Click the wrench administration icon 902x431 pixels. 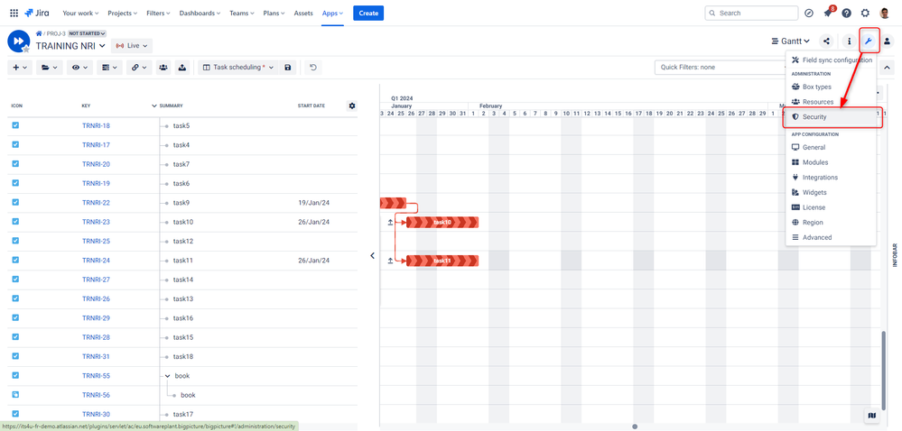tap(869, 41)
